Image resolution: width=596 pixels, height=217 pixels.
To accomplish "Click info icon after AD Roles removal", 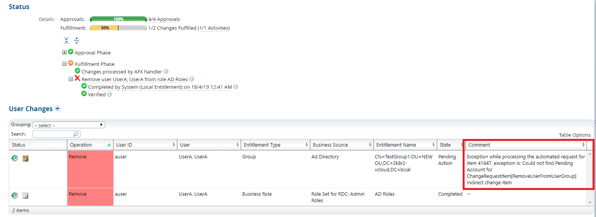I will (x=191, y=79).
